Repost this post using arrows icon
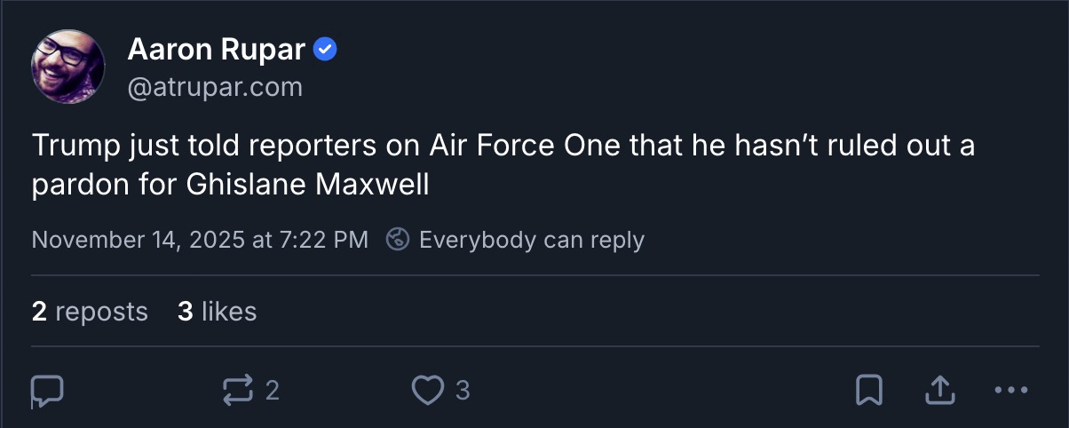This screenshot has height=428, width=1069. (239, 391)
